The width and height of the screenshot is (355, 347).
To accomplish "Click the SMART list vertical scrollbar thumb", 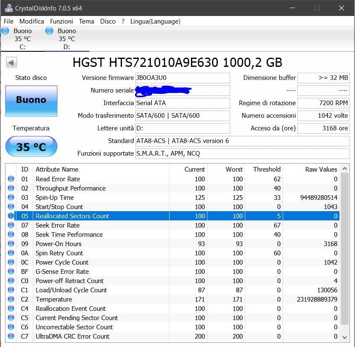I will point(345,249).
